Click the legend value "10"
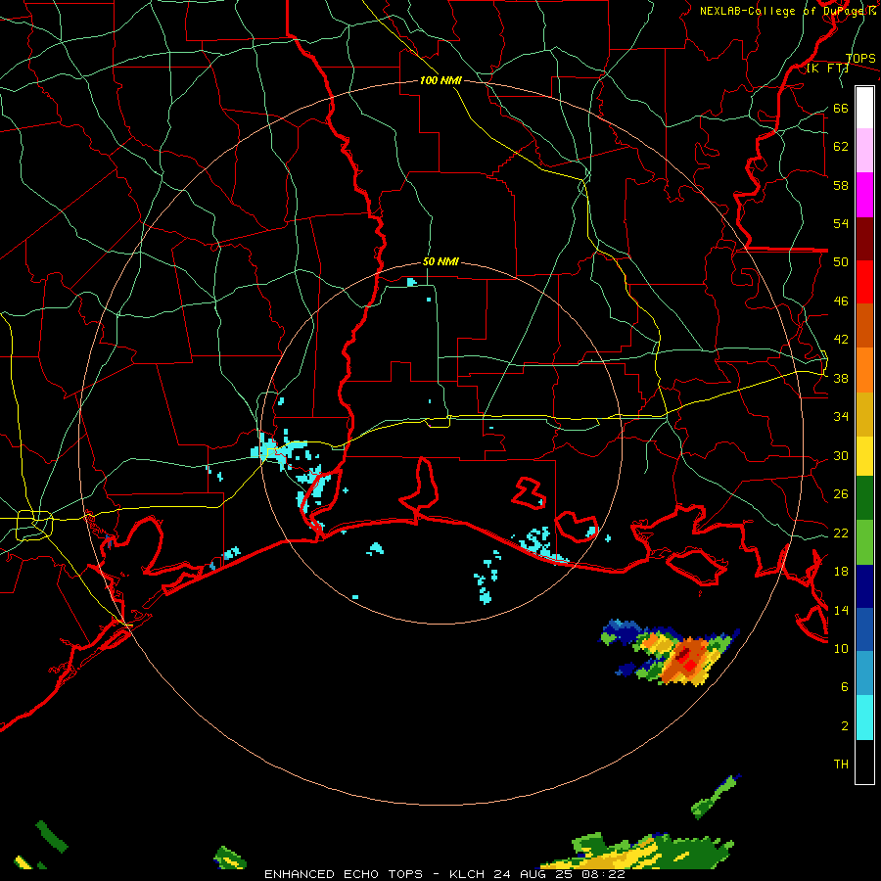The width and height of the screenshot is (881, 881). click(841, 648)
